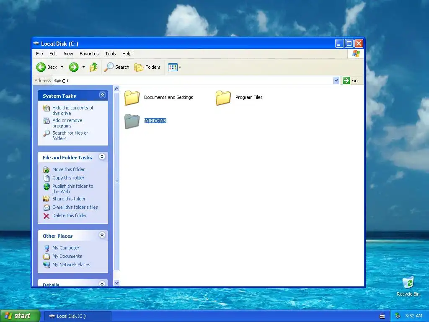Click the green Forward arrow icon
The width and height of the screenshot is (429, 322).
pos(74,67)
